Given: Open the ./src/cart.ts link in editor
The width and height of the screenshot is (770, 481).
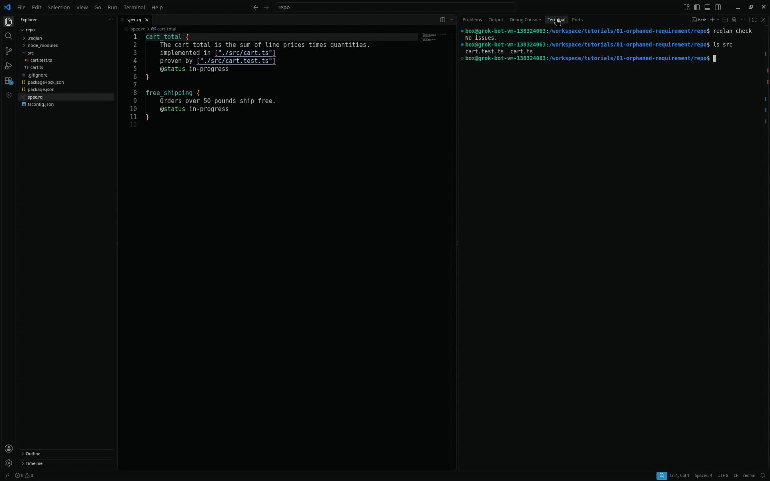Looking at the screenshot, I should 245,53.
